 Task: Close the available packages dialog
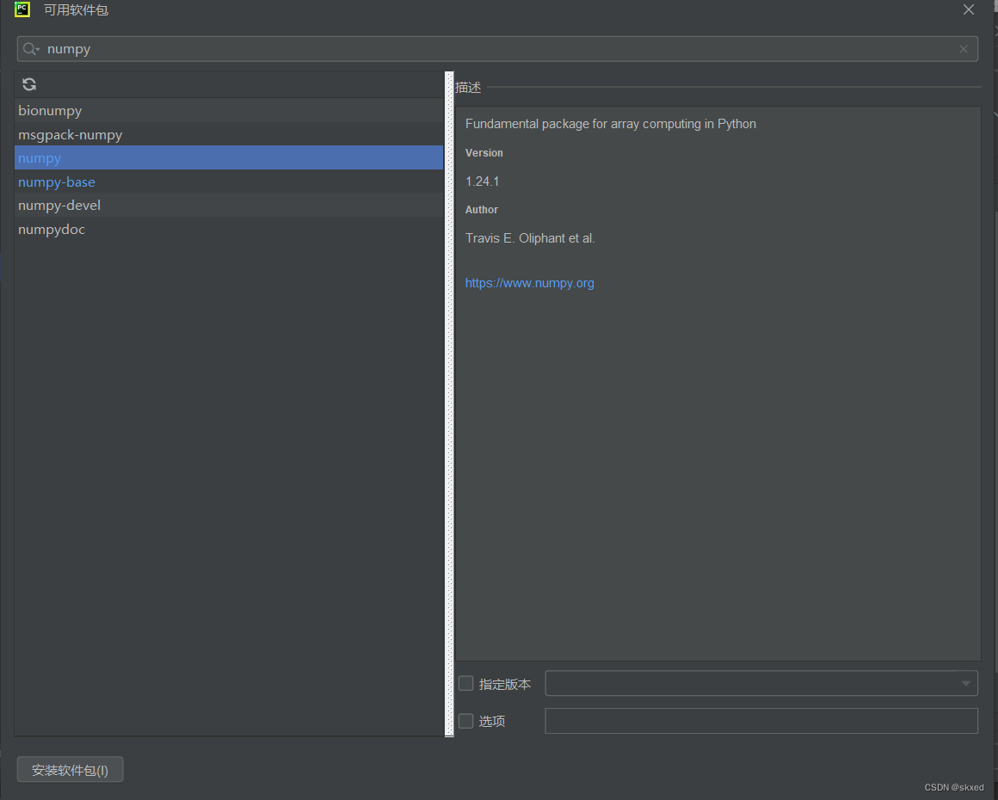(x=968, y=9)
